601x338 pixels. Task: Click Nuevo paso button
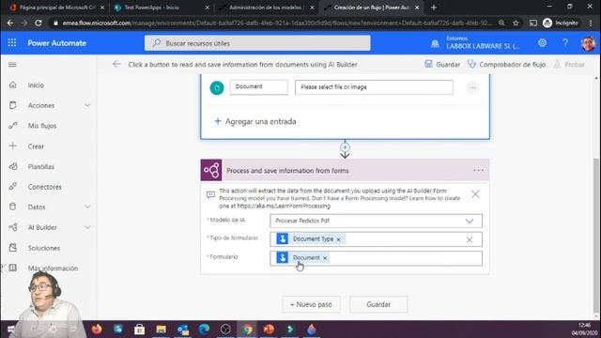point(311,304)
